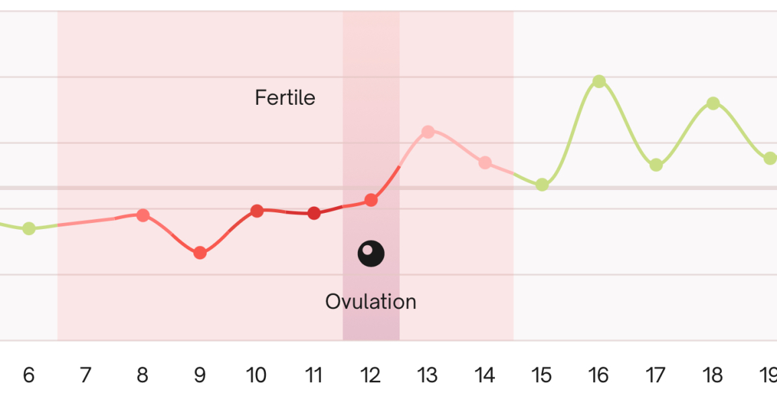777x403 pixels.
Task: Click the day 7 number on the axis
Action: point(85,375)
